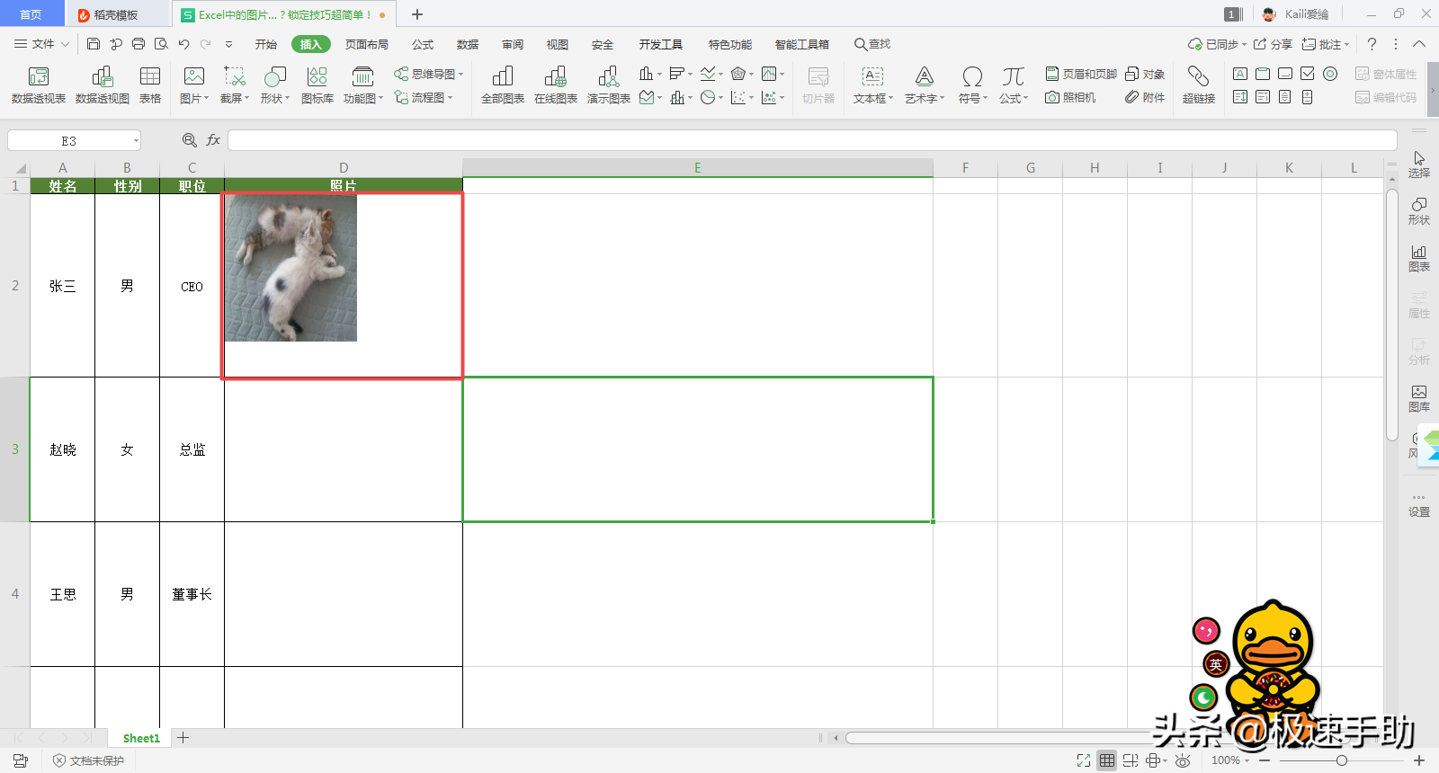Open 演示图表 presentation charts
Screen dimensions: 1439x773
pyautogui.click(x=609, y=85)
